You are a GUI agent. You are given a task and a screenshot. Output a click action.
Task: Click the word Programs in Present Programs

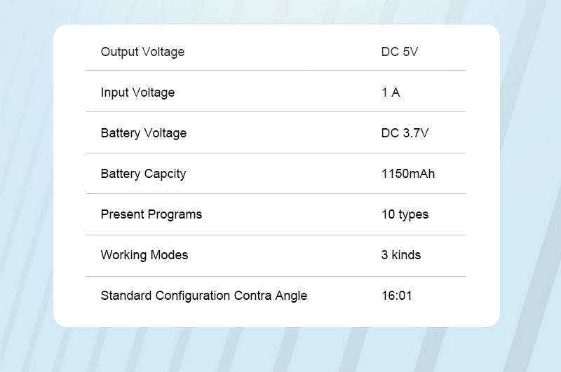point(175,215)
